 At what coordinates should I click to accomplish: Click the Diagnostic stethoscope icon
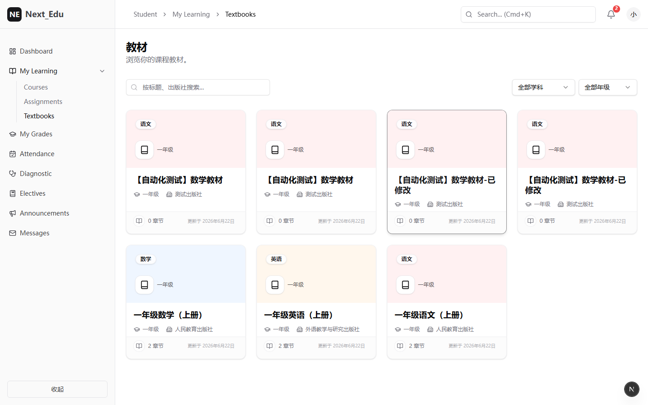click(13, 174)
